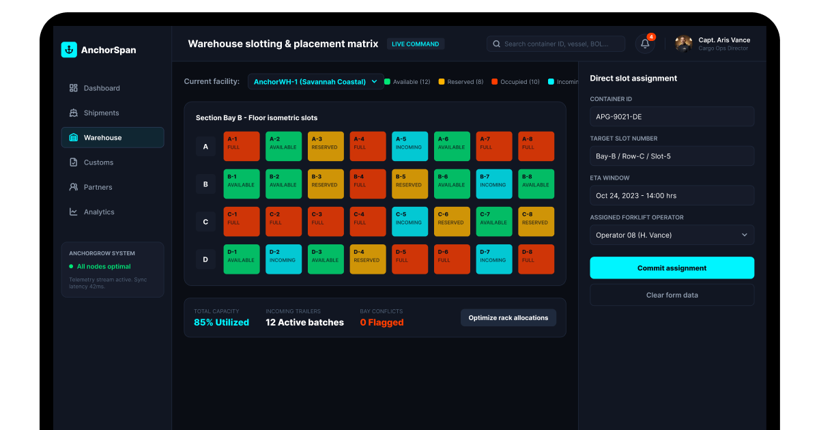Select slot A-2 Available

coord(284,147)
